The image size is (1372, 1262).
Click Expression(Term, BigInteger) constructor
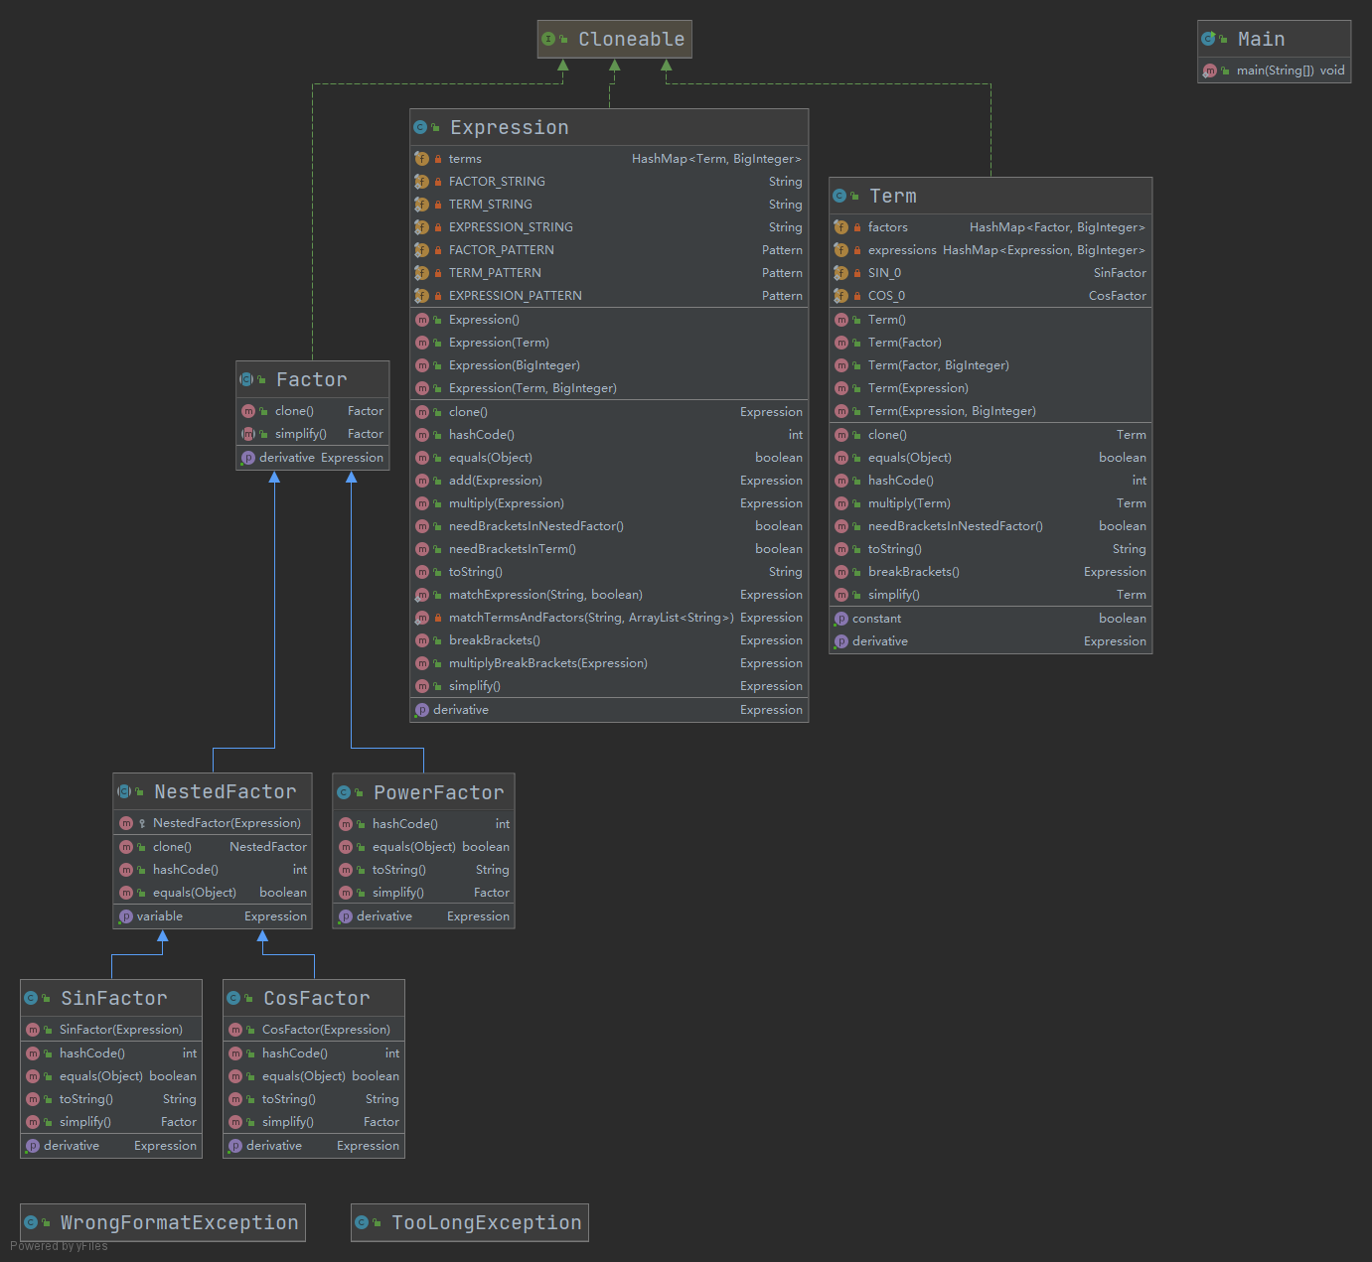coord(609,388)
